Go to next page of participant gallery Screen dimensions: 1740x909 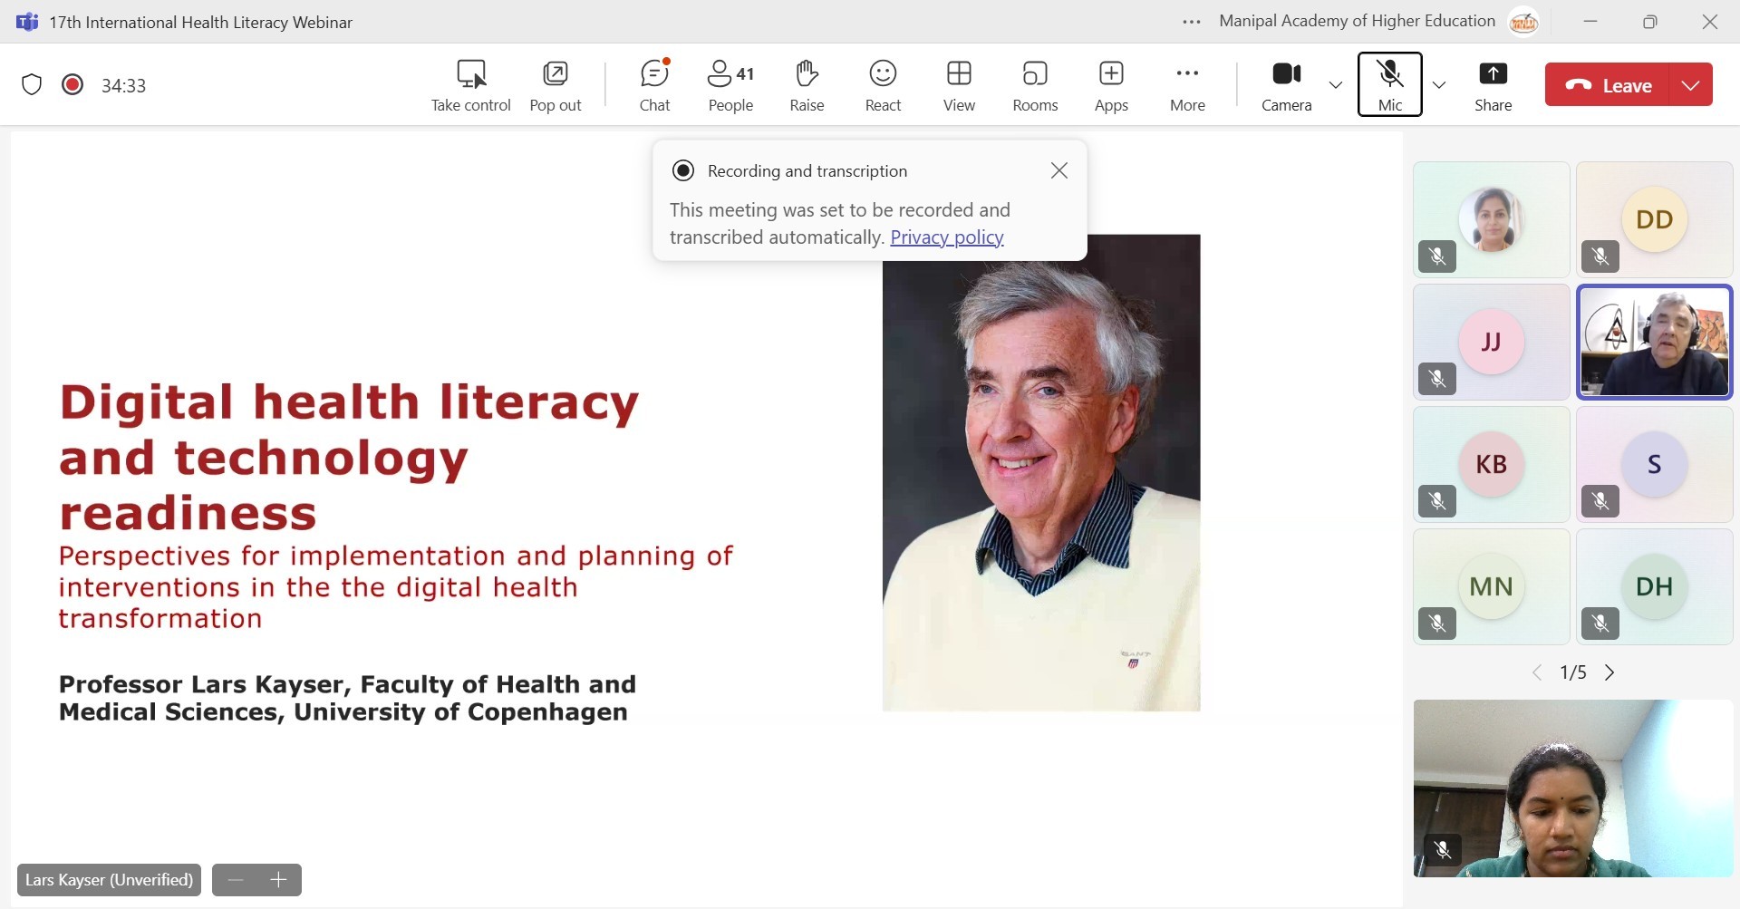[x=1609, y=672]
